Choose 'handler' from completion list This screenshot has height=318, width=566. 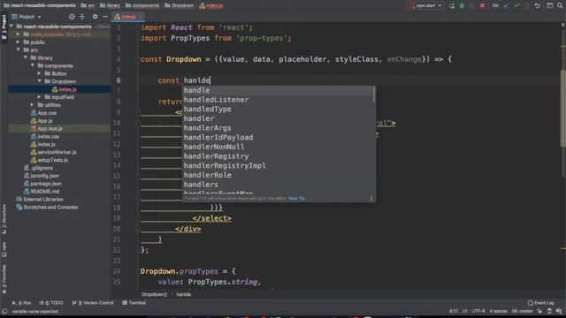[x=279, y=118]
